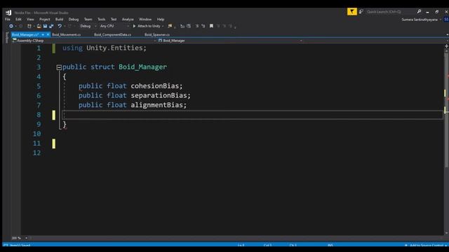
Task: Save the current file with the toolbar icon
Action: click(x=45, y=26)
